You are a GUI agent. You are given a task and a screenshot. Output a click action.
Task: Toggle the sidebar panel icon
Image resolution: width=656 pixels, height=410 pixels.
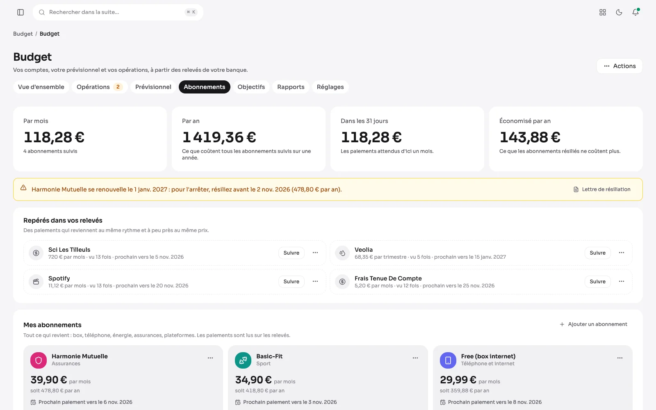click(20, 12)
